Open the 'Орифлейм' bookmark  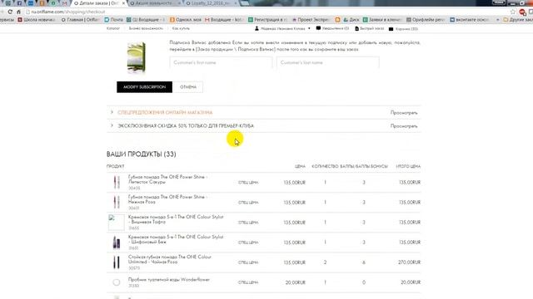(426, 20)
